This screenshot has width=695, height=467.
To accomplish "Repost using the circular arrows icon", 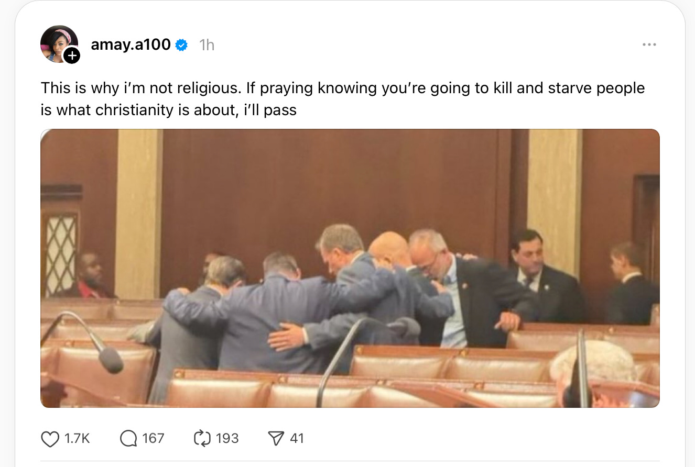I will coord(202,438).
